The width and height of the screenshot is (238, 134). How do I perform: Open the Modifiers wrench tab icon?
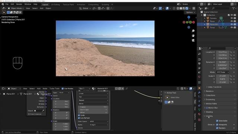coord(199,92)
